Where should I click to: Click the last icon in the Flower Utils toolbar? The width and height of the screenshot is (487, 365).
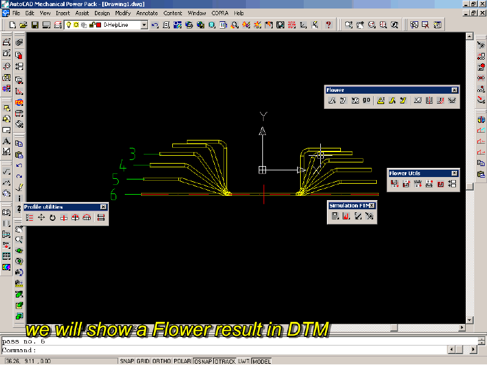coord(452,184)
